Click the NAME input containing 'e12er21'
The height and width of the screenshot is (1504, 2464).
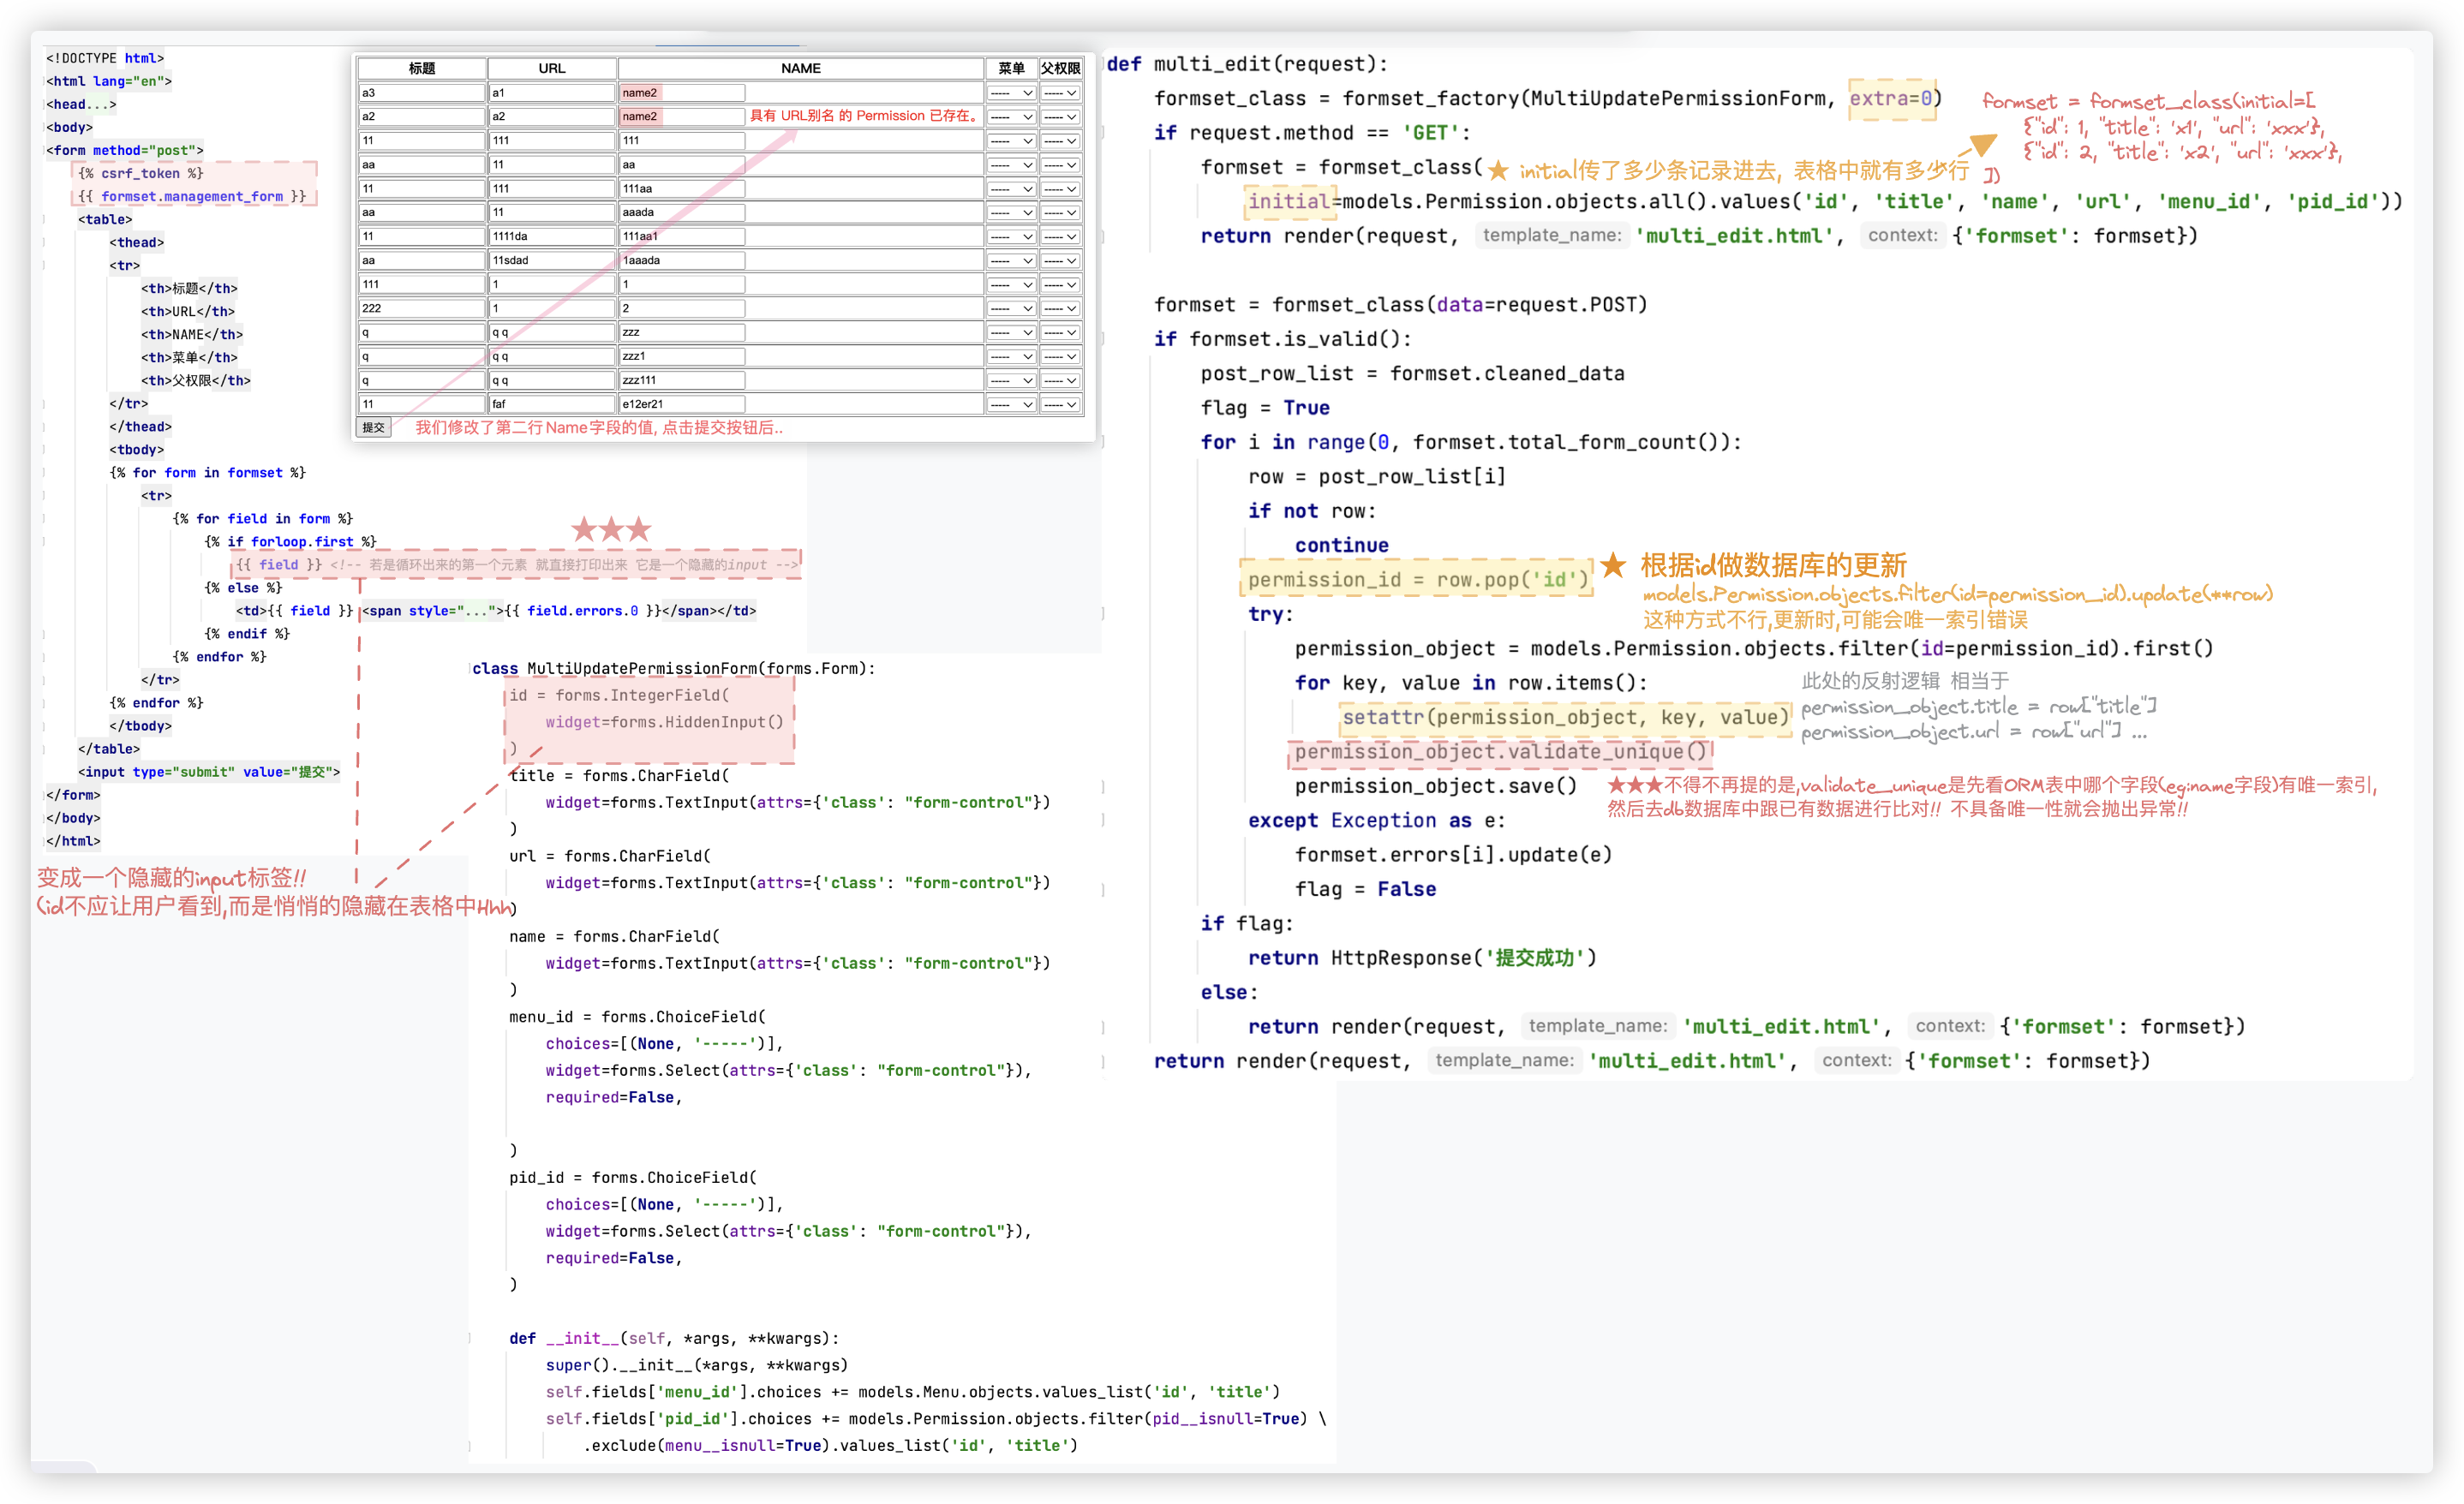(682, 404)
